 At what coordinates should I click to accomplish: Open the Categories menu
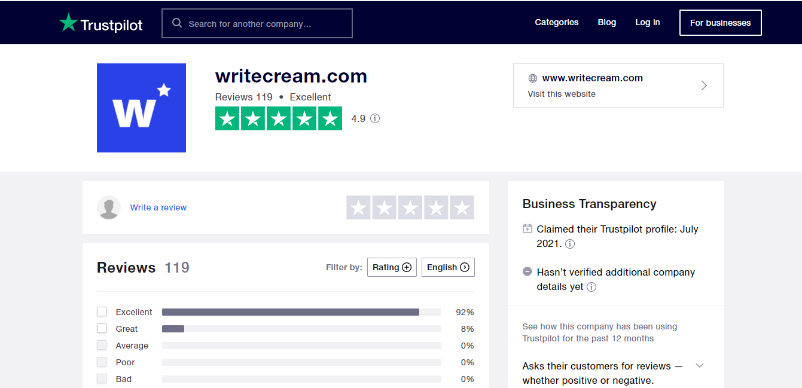coord(557,22)
